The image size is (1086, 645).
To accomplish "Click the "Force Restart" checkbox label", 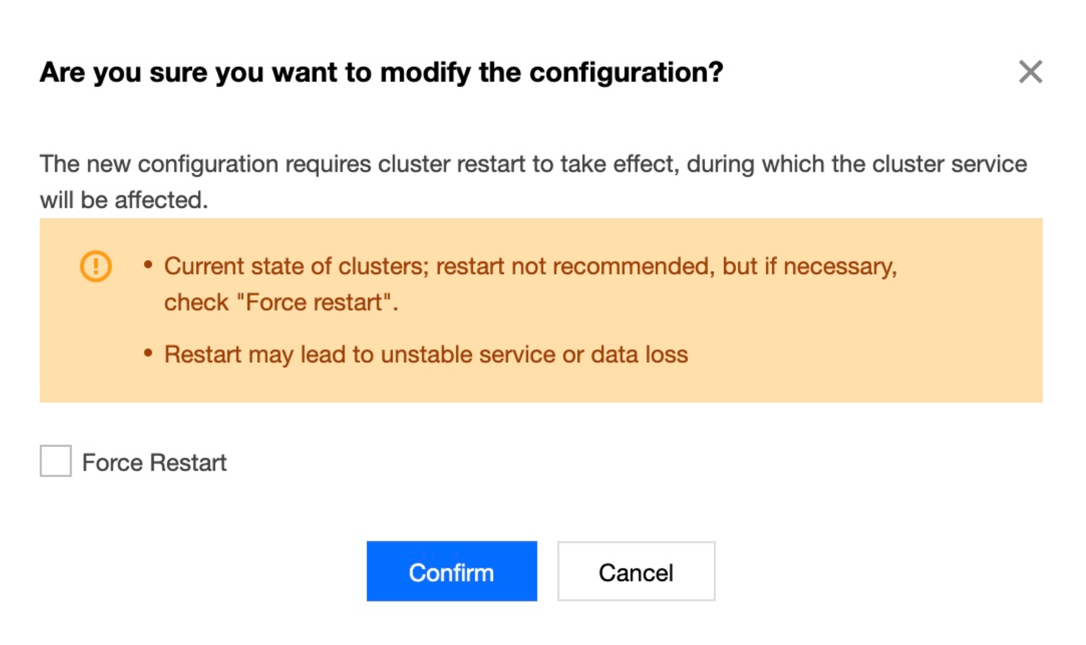I will click(154, 463).
